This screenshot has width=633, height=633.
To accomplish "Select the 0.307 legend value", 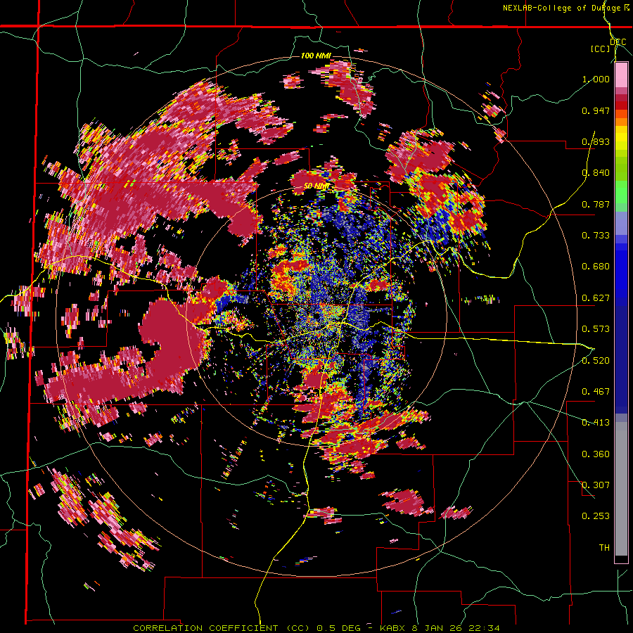I will [x=596, y=485].
